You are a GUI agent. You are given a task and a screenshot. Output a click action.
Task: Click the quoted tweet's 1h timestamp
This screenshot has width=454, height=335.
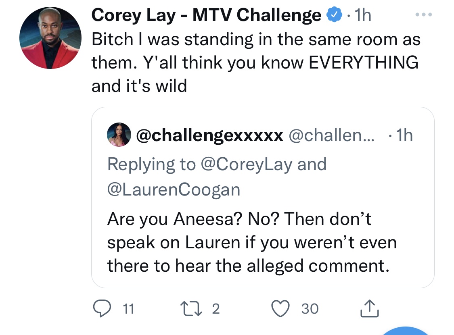click(403, 135)
